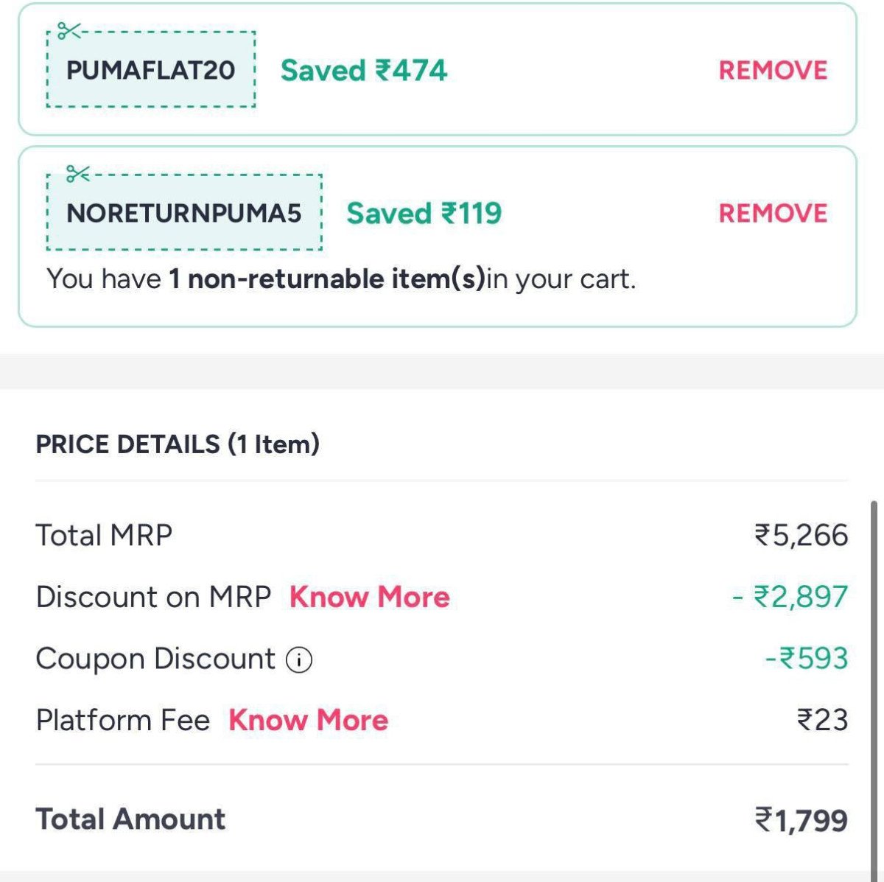Select the NORETURNPUMA5 coupon chip
The width and height of the screenshot is (884, 882).
(x=184, y=214)
